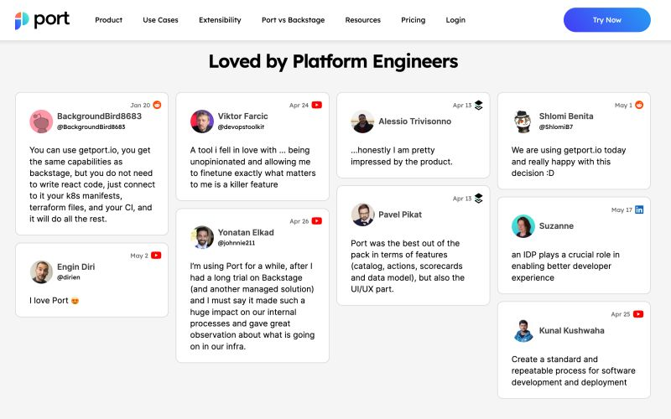The width and height of the screenshot is (671, 419).
Task: Open the Resources menu
Action: click(x=363, y=20)
